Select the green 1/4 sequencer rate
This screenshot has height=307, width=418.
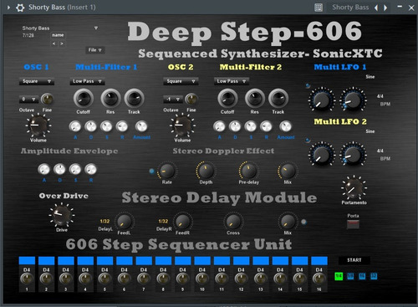point(339,276)
